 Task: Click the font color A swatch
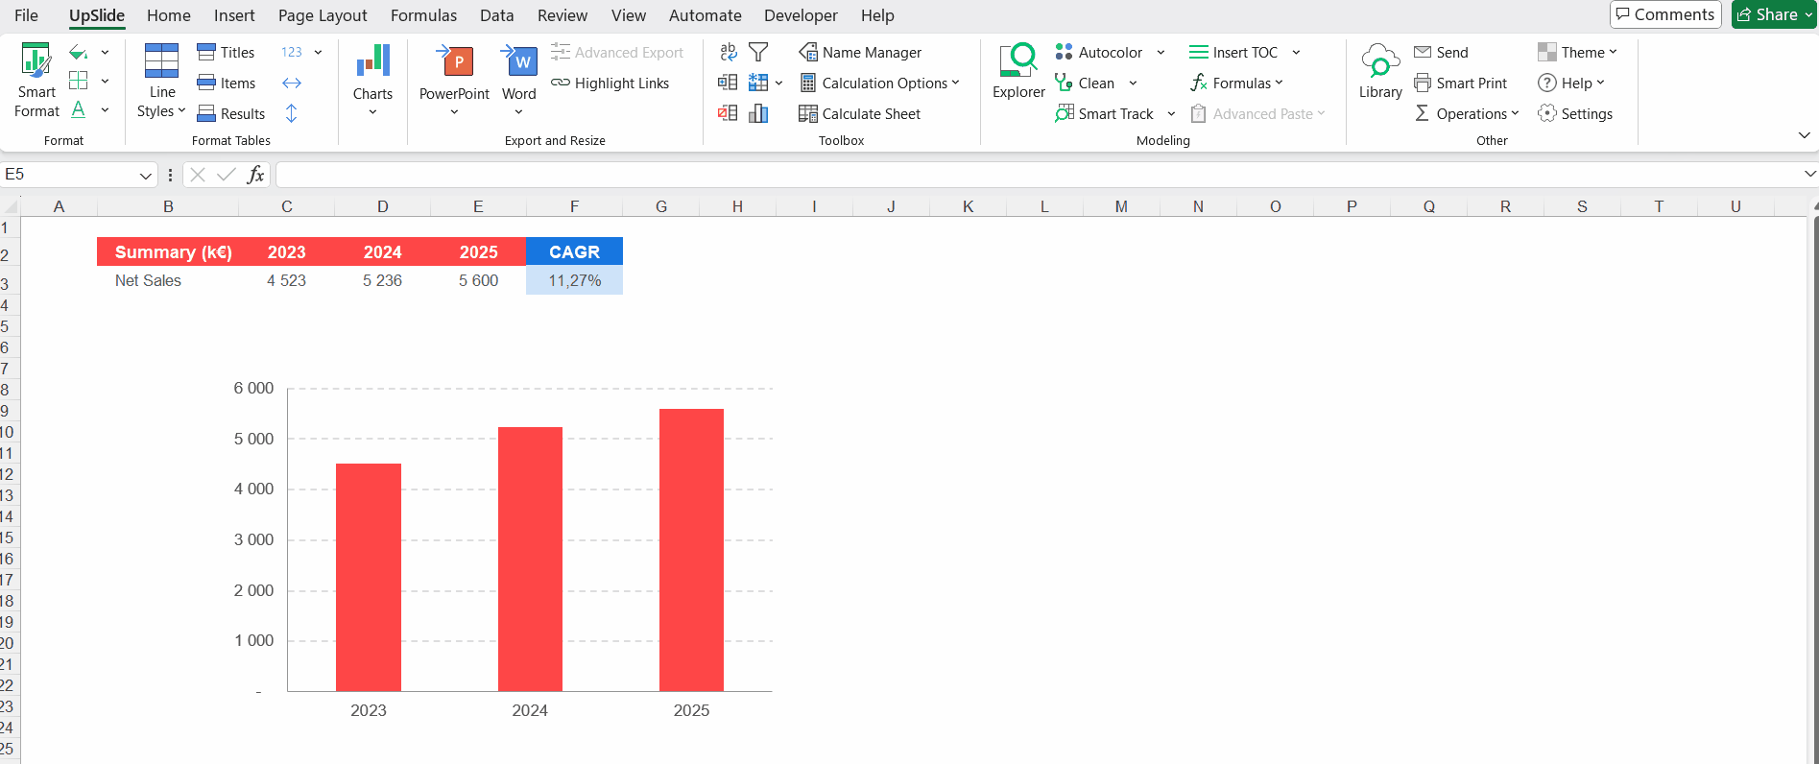pos(79,110)
